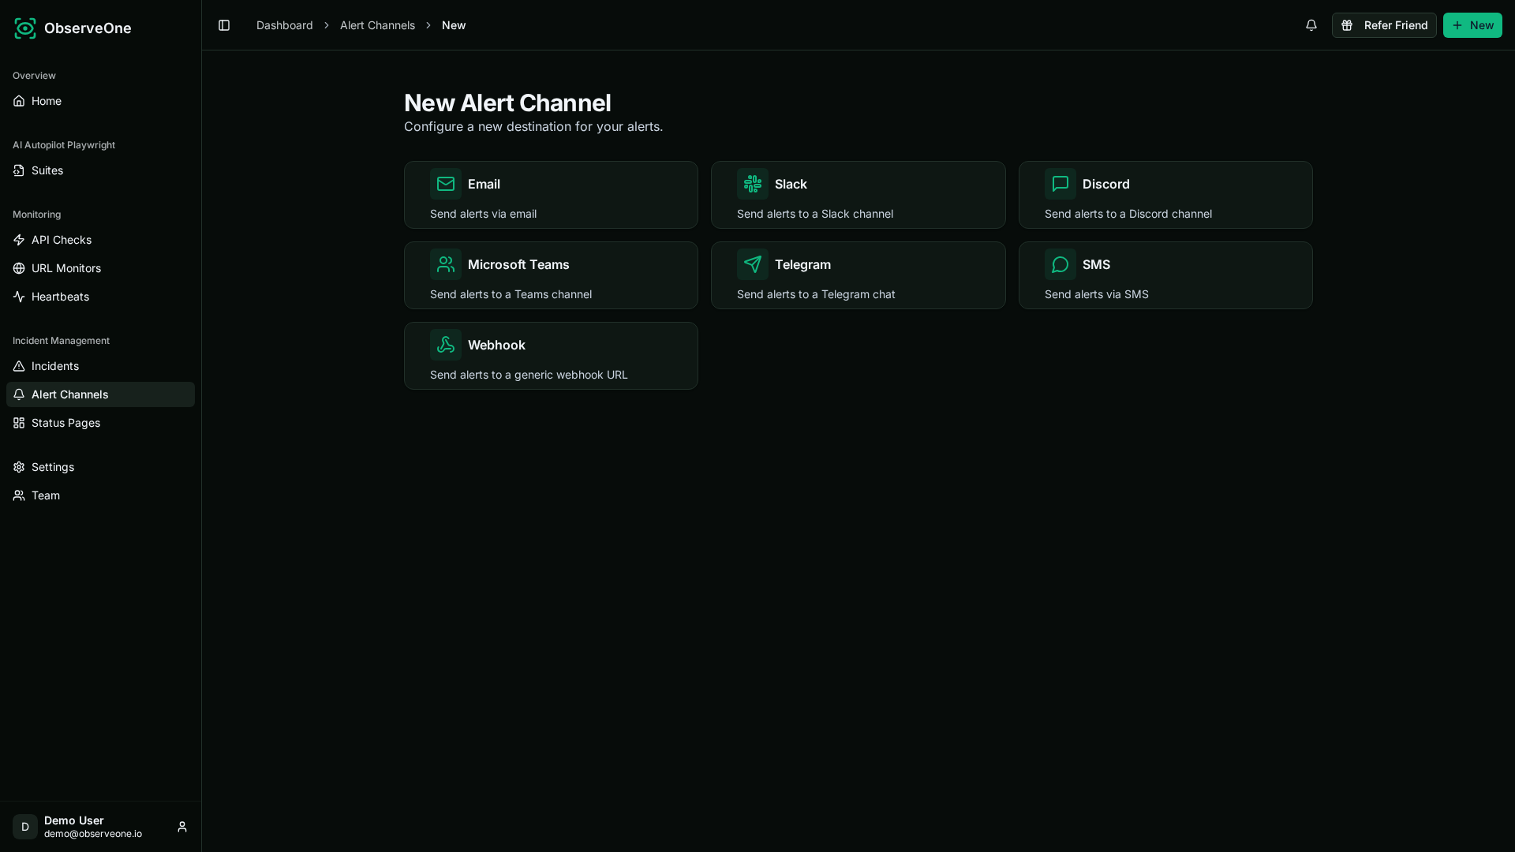Toggle the sidebar panel icon
The height and width of the screenshot is (852, 1515).
pyautogui.click(x=224, y=25)
